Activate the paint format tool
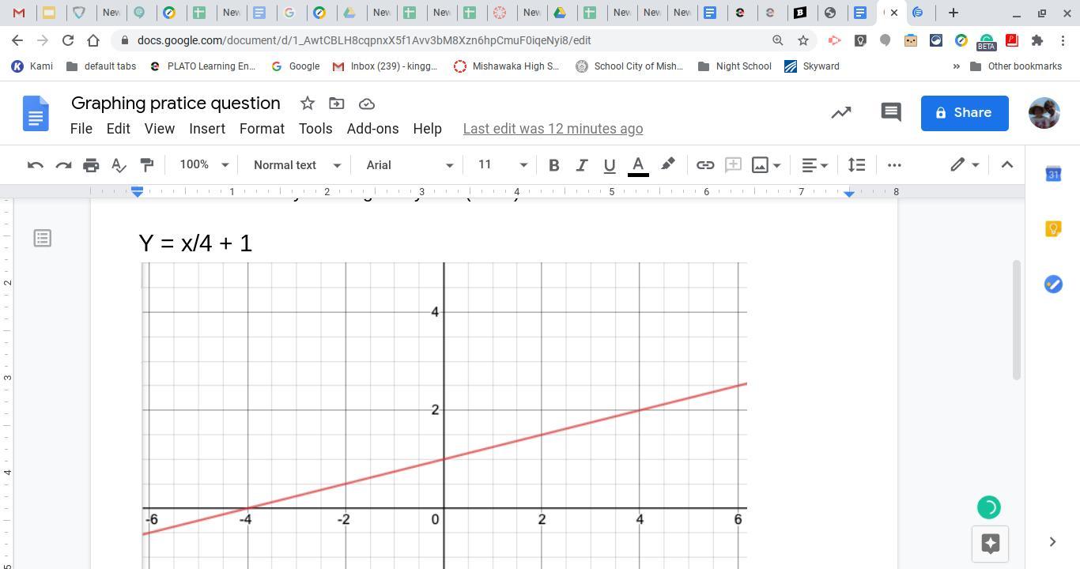 [146, 165]
